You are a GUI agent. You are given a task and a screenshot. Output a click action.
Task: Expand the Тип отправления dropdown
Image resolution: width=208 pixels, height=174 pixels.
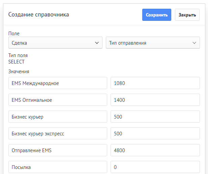[153, 43]
